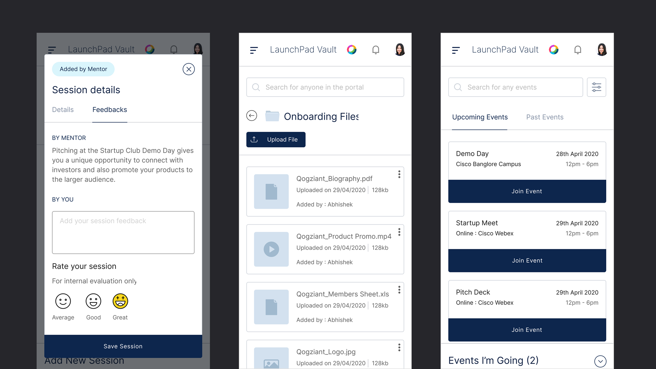Screen dimensions: 656x369
Task: Switch to the Details tab
Action: (63, 110)
